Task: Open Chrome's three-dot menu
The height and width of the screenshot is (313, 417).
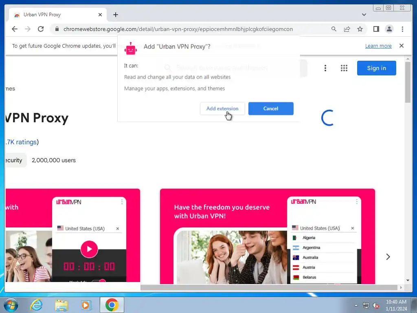Action: pos(402,29)
